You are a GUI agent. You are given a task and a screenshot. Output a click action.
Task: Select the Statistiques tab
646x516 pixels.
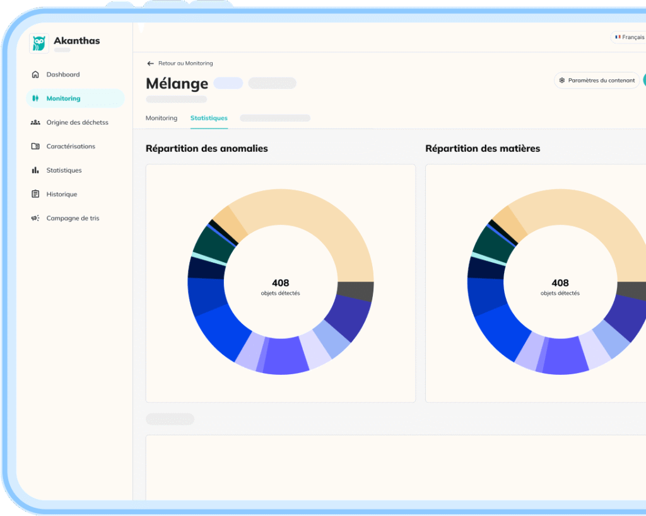[209, 118]
